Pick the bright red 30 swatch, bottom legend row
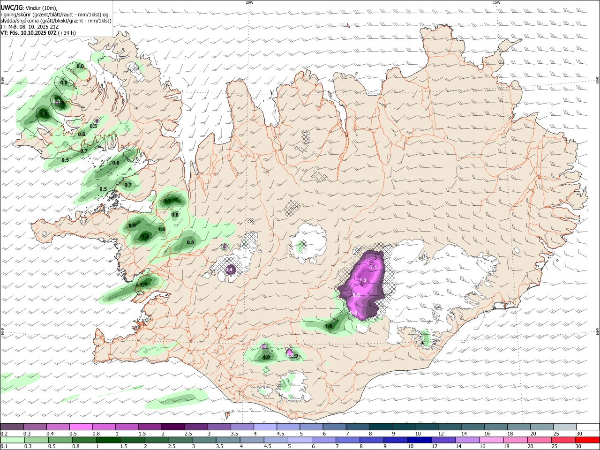The image size is (600, 450). pyautogui.click(x=587, y=440)
